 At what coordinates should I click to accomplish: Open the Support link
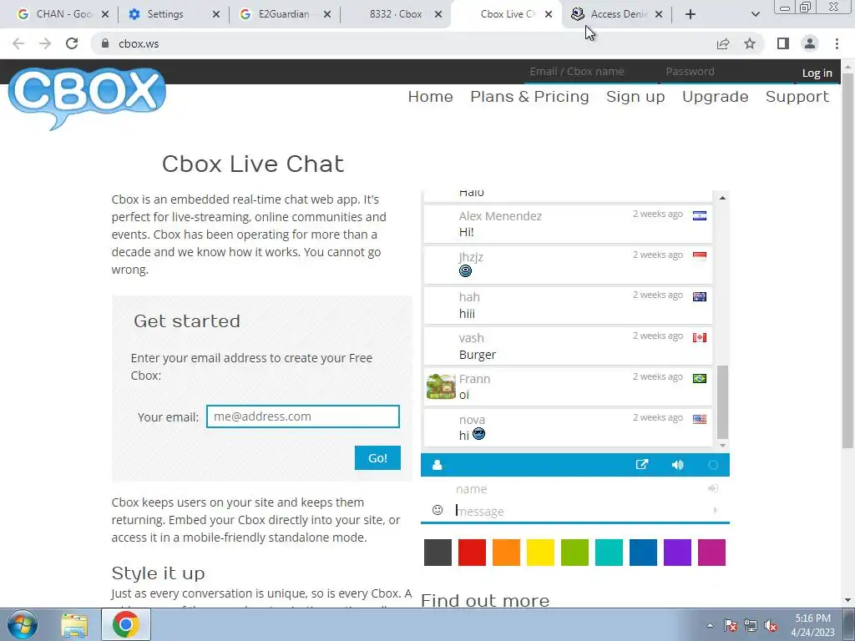click(x=797, y=97)
